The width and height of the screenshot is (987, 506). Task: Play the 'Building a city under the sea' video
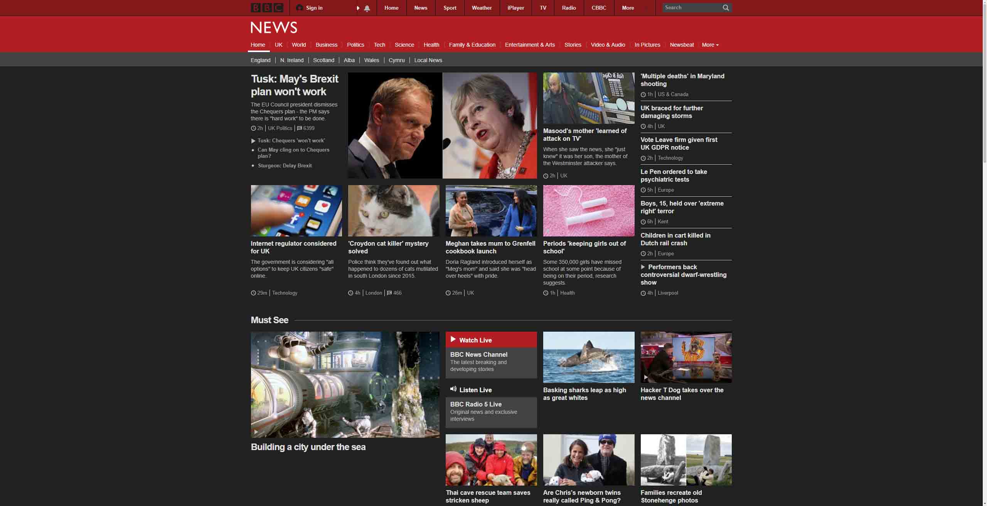pos(256,432)
